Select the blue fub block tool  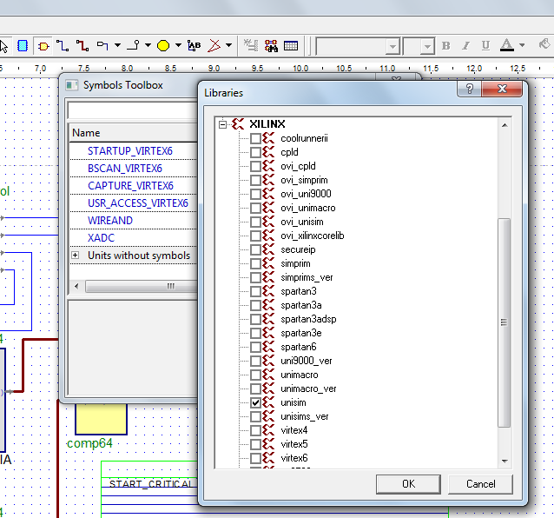pyautogui.click(x=23, y=46)
